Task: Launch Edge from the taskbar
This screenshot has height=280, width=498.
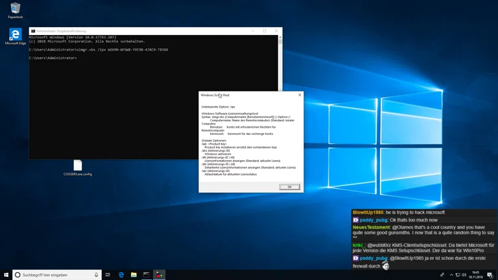Action: 121,275
